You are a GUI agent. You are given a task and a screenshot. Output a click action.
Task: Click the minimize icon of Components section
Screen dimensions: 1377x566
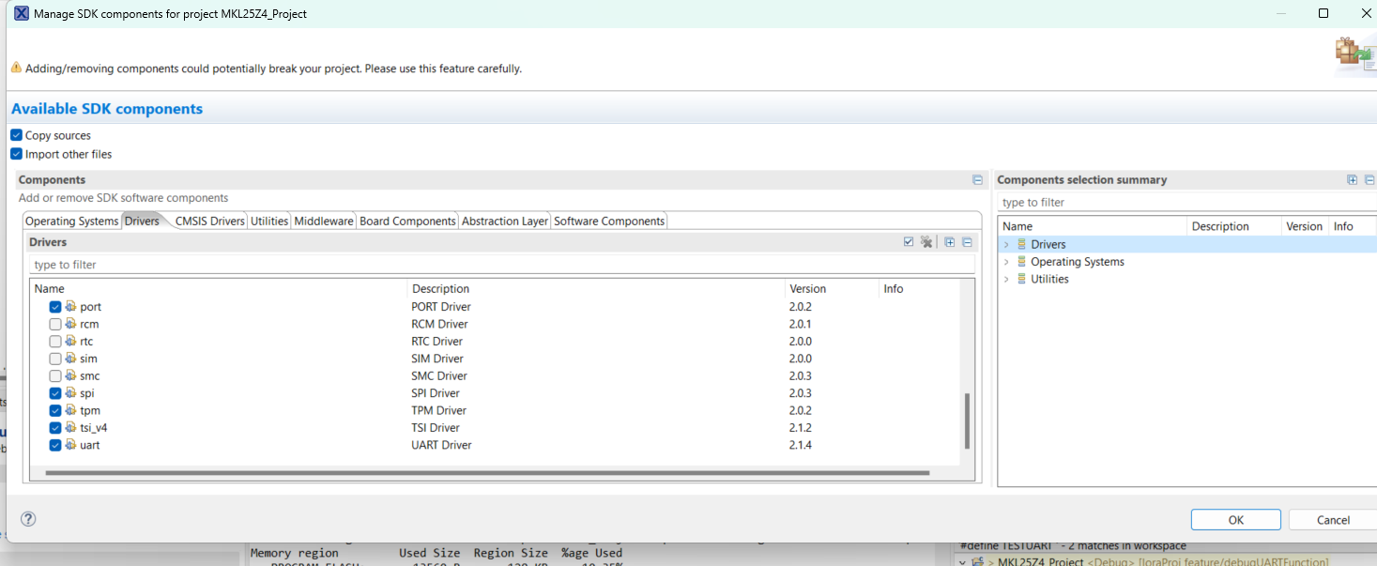[977, 179]
